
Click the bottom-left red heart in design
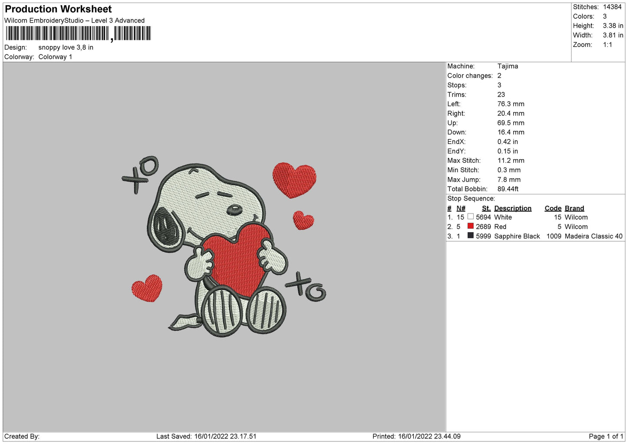tap(147, 288)
